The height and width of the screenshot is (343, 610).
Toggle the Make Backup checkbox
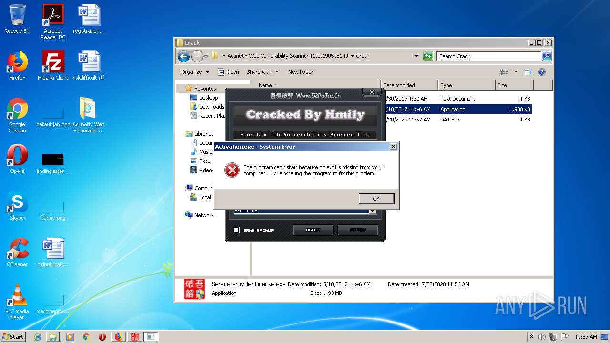236,230
